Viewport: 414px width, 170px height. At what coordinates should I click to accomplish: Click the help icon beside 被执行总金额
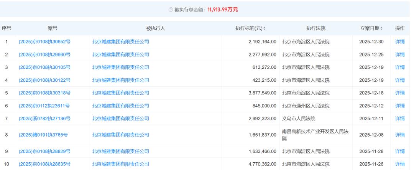[x=171, y=10]
